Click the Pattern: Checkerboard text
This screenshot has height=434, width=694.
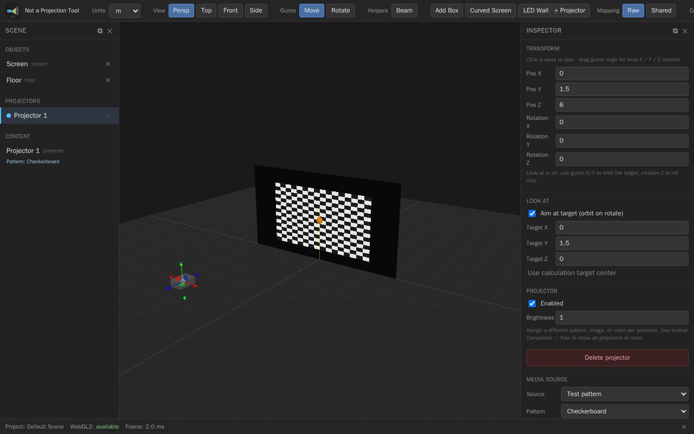pos(33,162)
